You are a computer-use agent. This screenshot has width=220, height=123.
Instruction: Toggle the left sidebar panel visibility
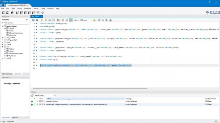(212, 12)
